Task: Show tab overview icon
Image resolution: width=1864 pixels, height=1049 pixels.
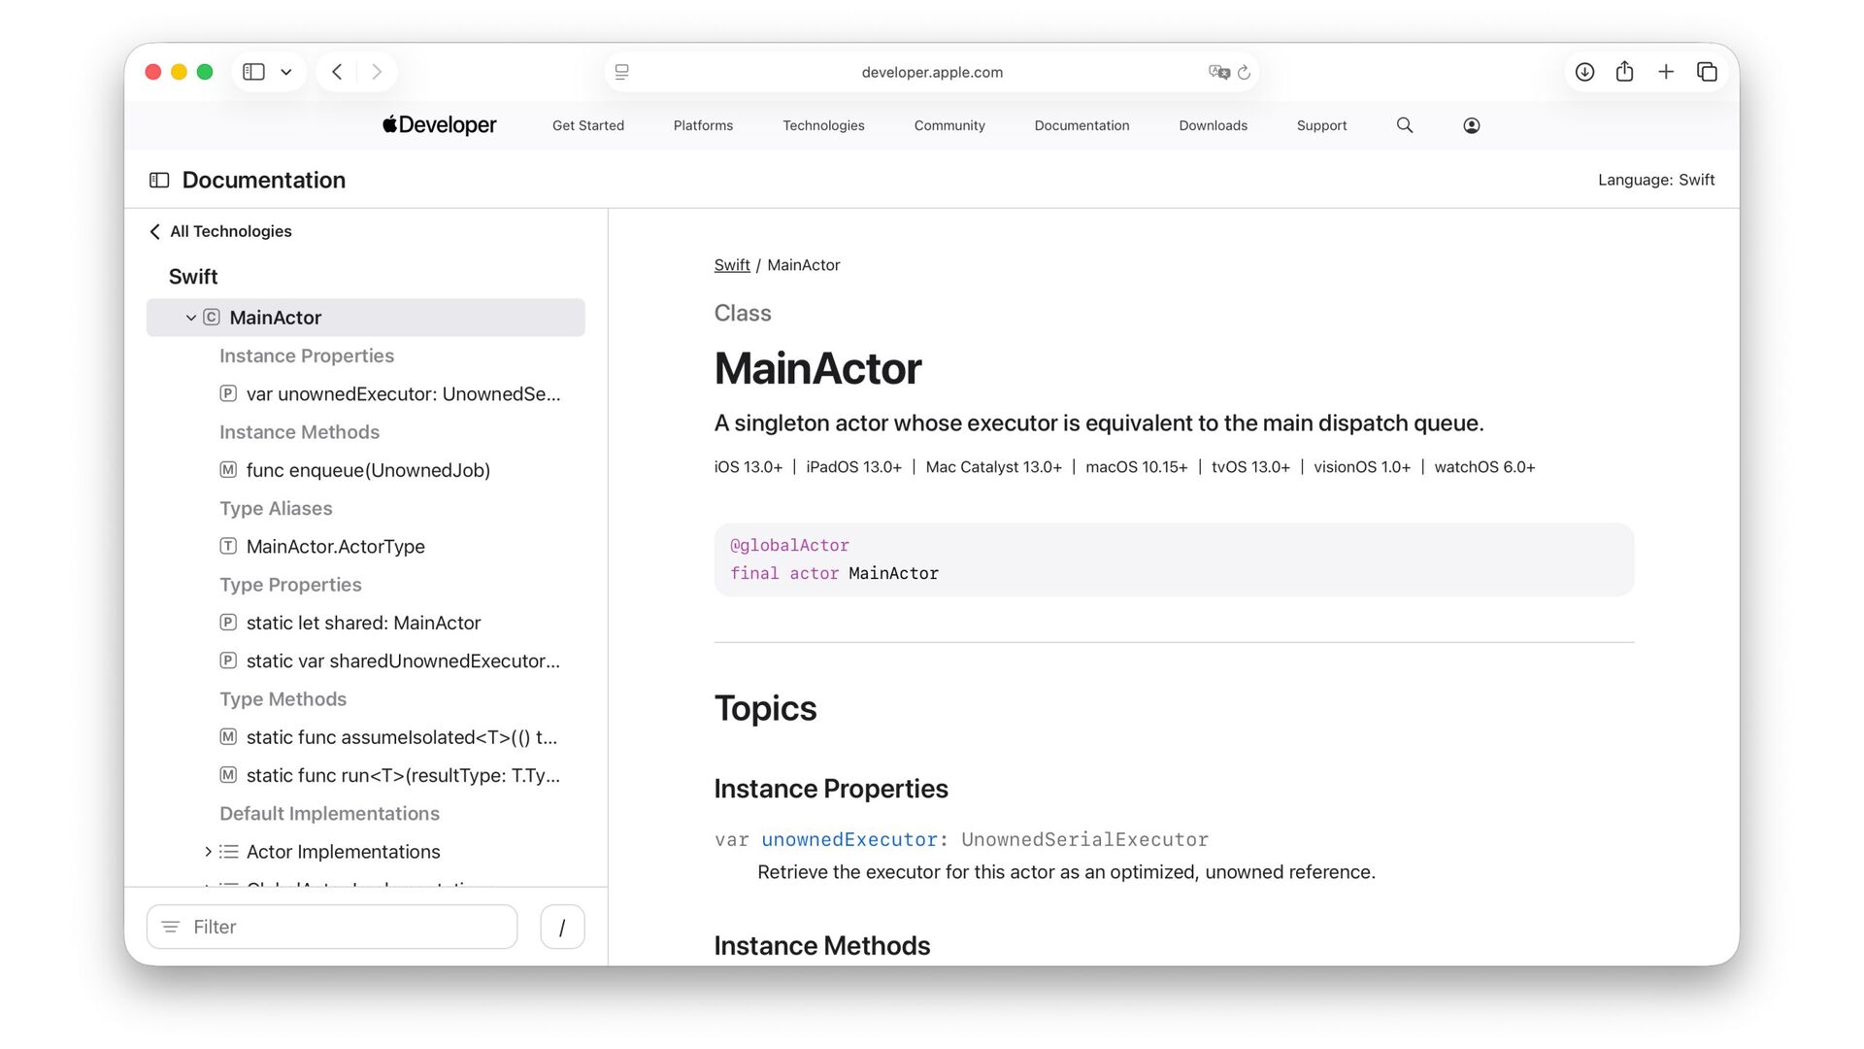Action: (x=1706, y=72)
